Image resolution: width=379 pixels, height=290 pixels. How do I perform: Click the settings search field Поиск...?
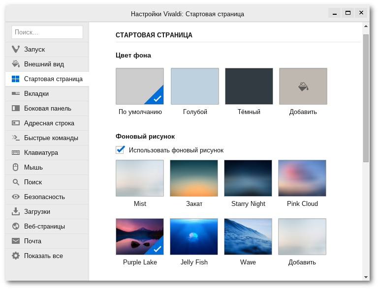[x=47, y=32]
